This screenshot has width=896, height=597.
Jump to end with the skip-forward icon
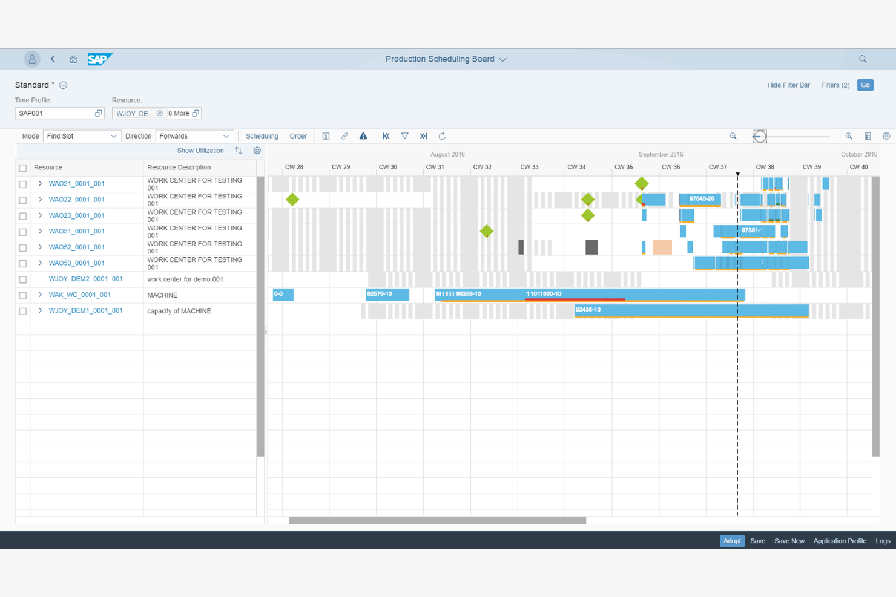click(x=423, y=135)
